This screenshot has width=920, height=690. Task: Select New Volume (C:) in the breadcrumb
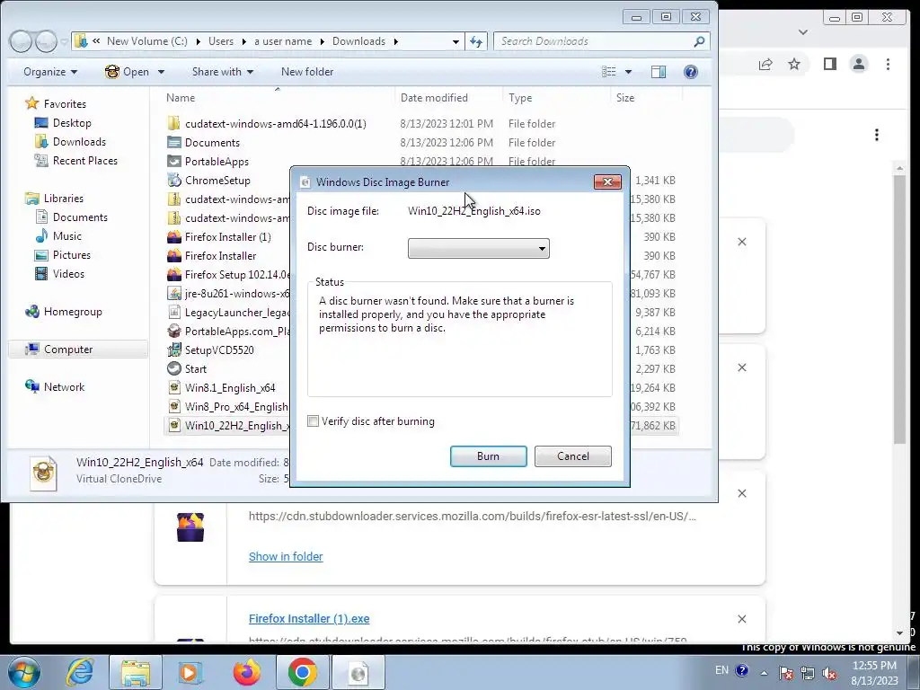[146, 41]
